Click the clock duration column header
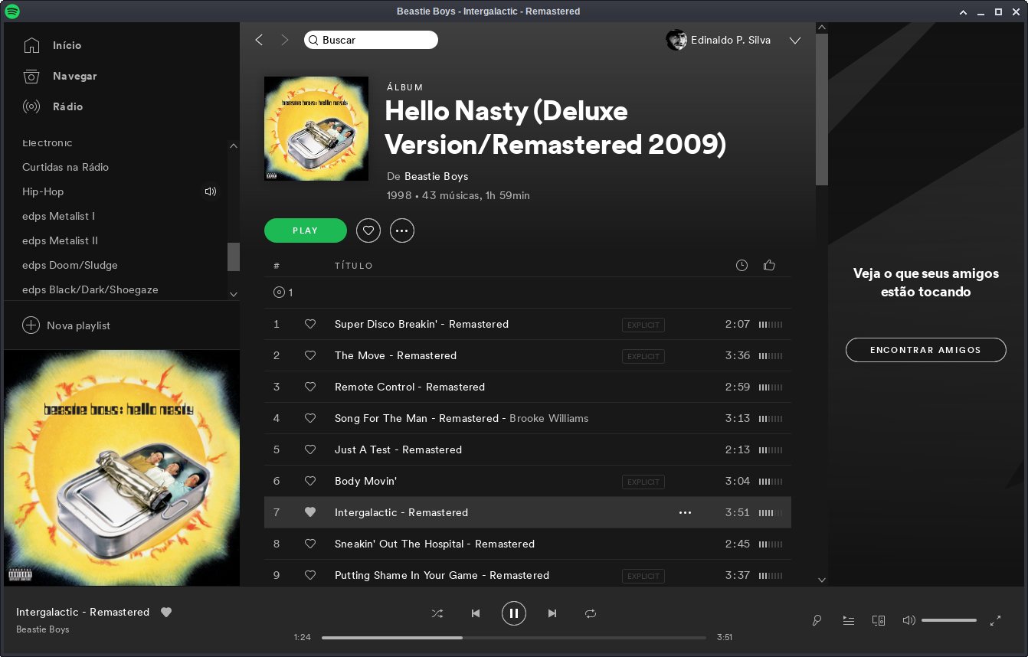Viewport: 1028px width, 657px height. pos(742,266)
